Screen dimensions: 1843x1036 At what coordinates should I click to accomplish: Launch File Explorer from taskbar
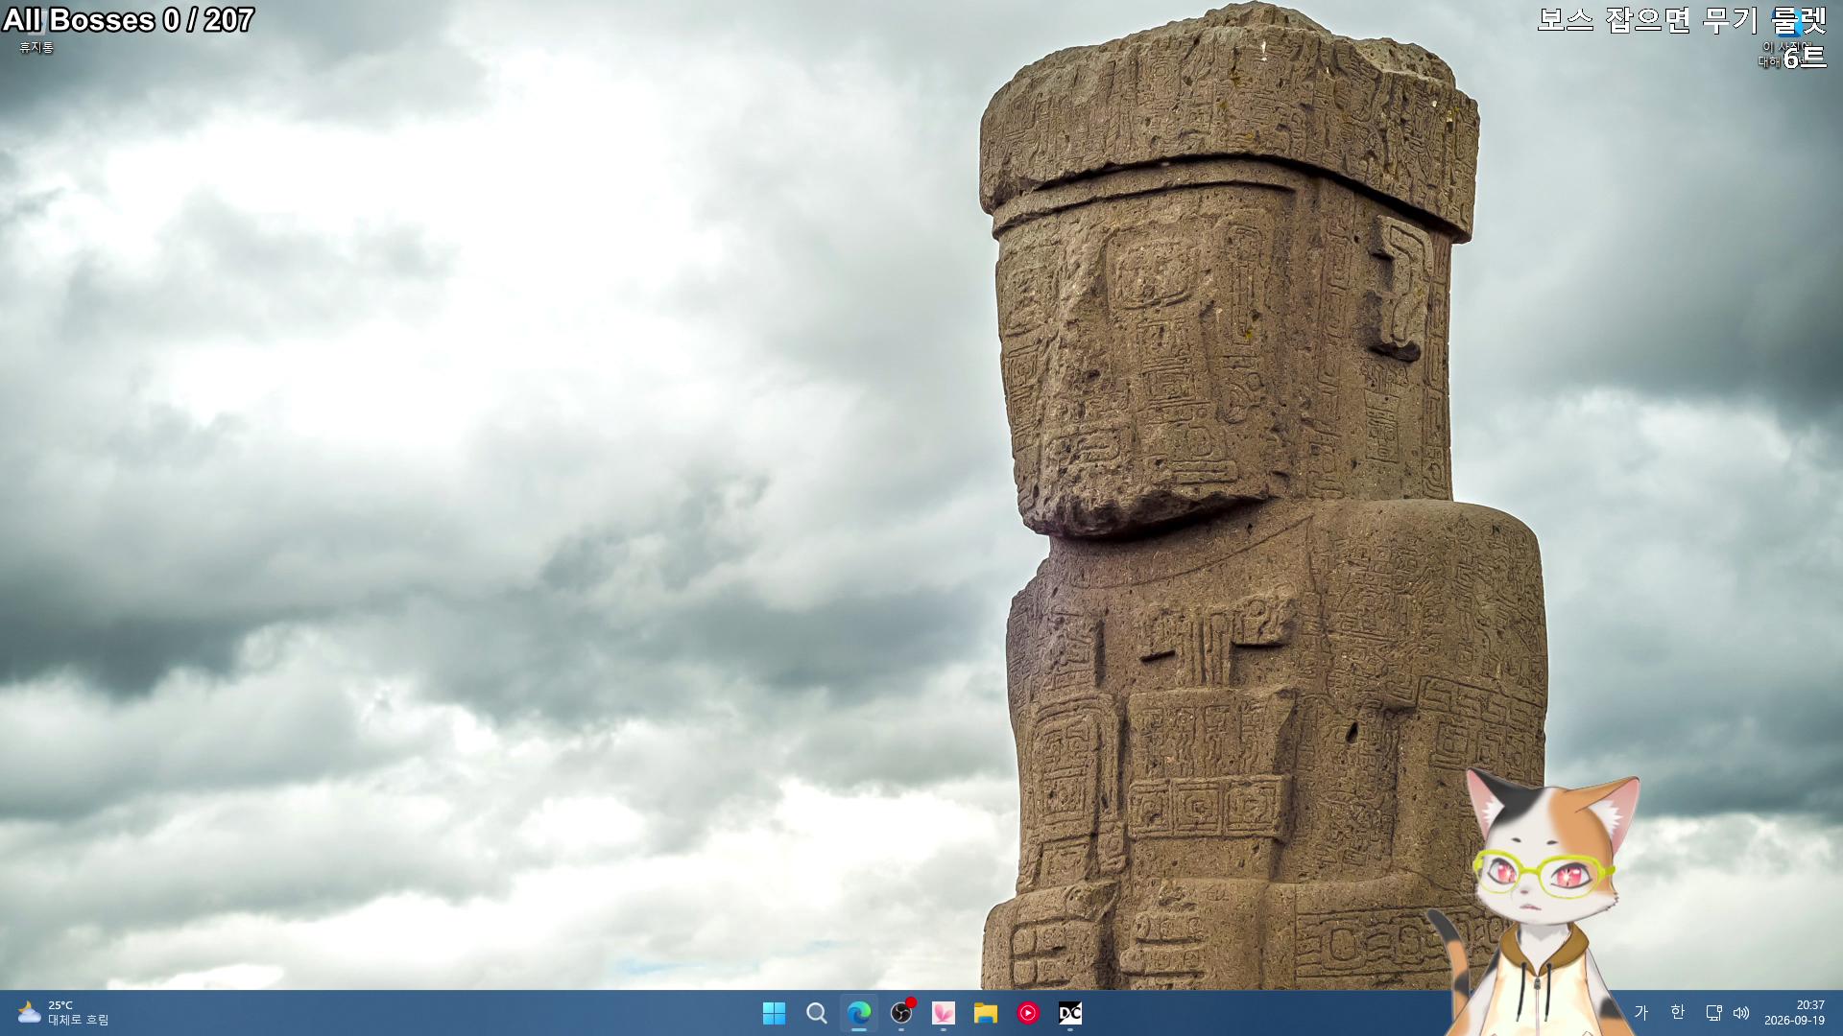[x=985, y=1013]
